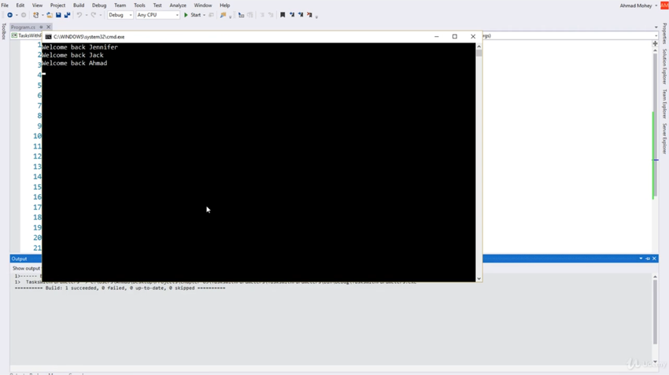Click the Clear Bookmarks icon
Viewport: 669px width, 375px height.
310,15
